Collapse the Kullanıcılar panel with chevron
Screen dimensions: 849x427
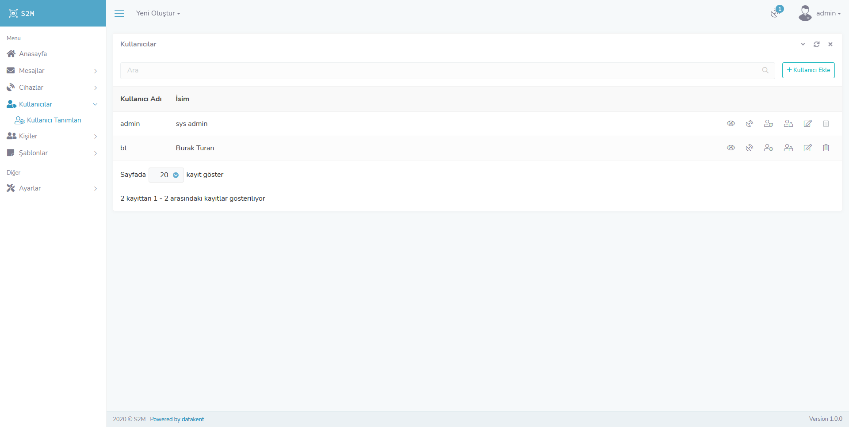point(803,44)
